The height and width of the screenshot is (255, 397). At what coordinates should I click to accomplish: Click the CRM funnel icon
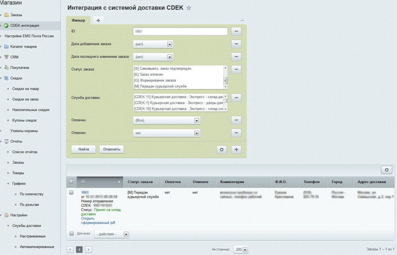[6, 57]
